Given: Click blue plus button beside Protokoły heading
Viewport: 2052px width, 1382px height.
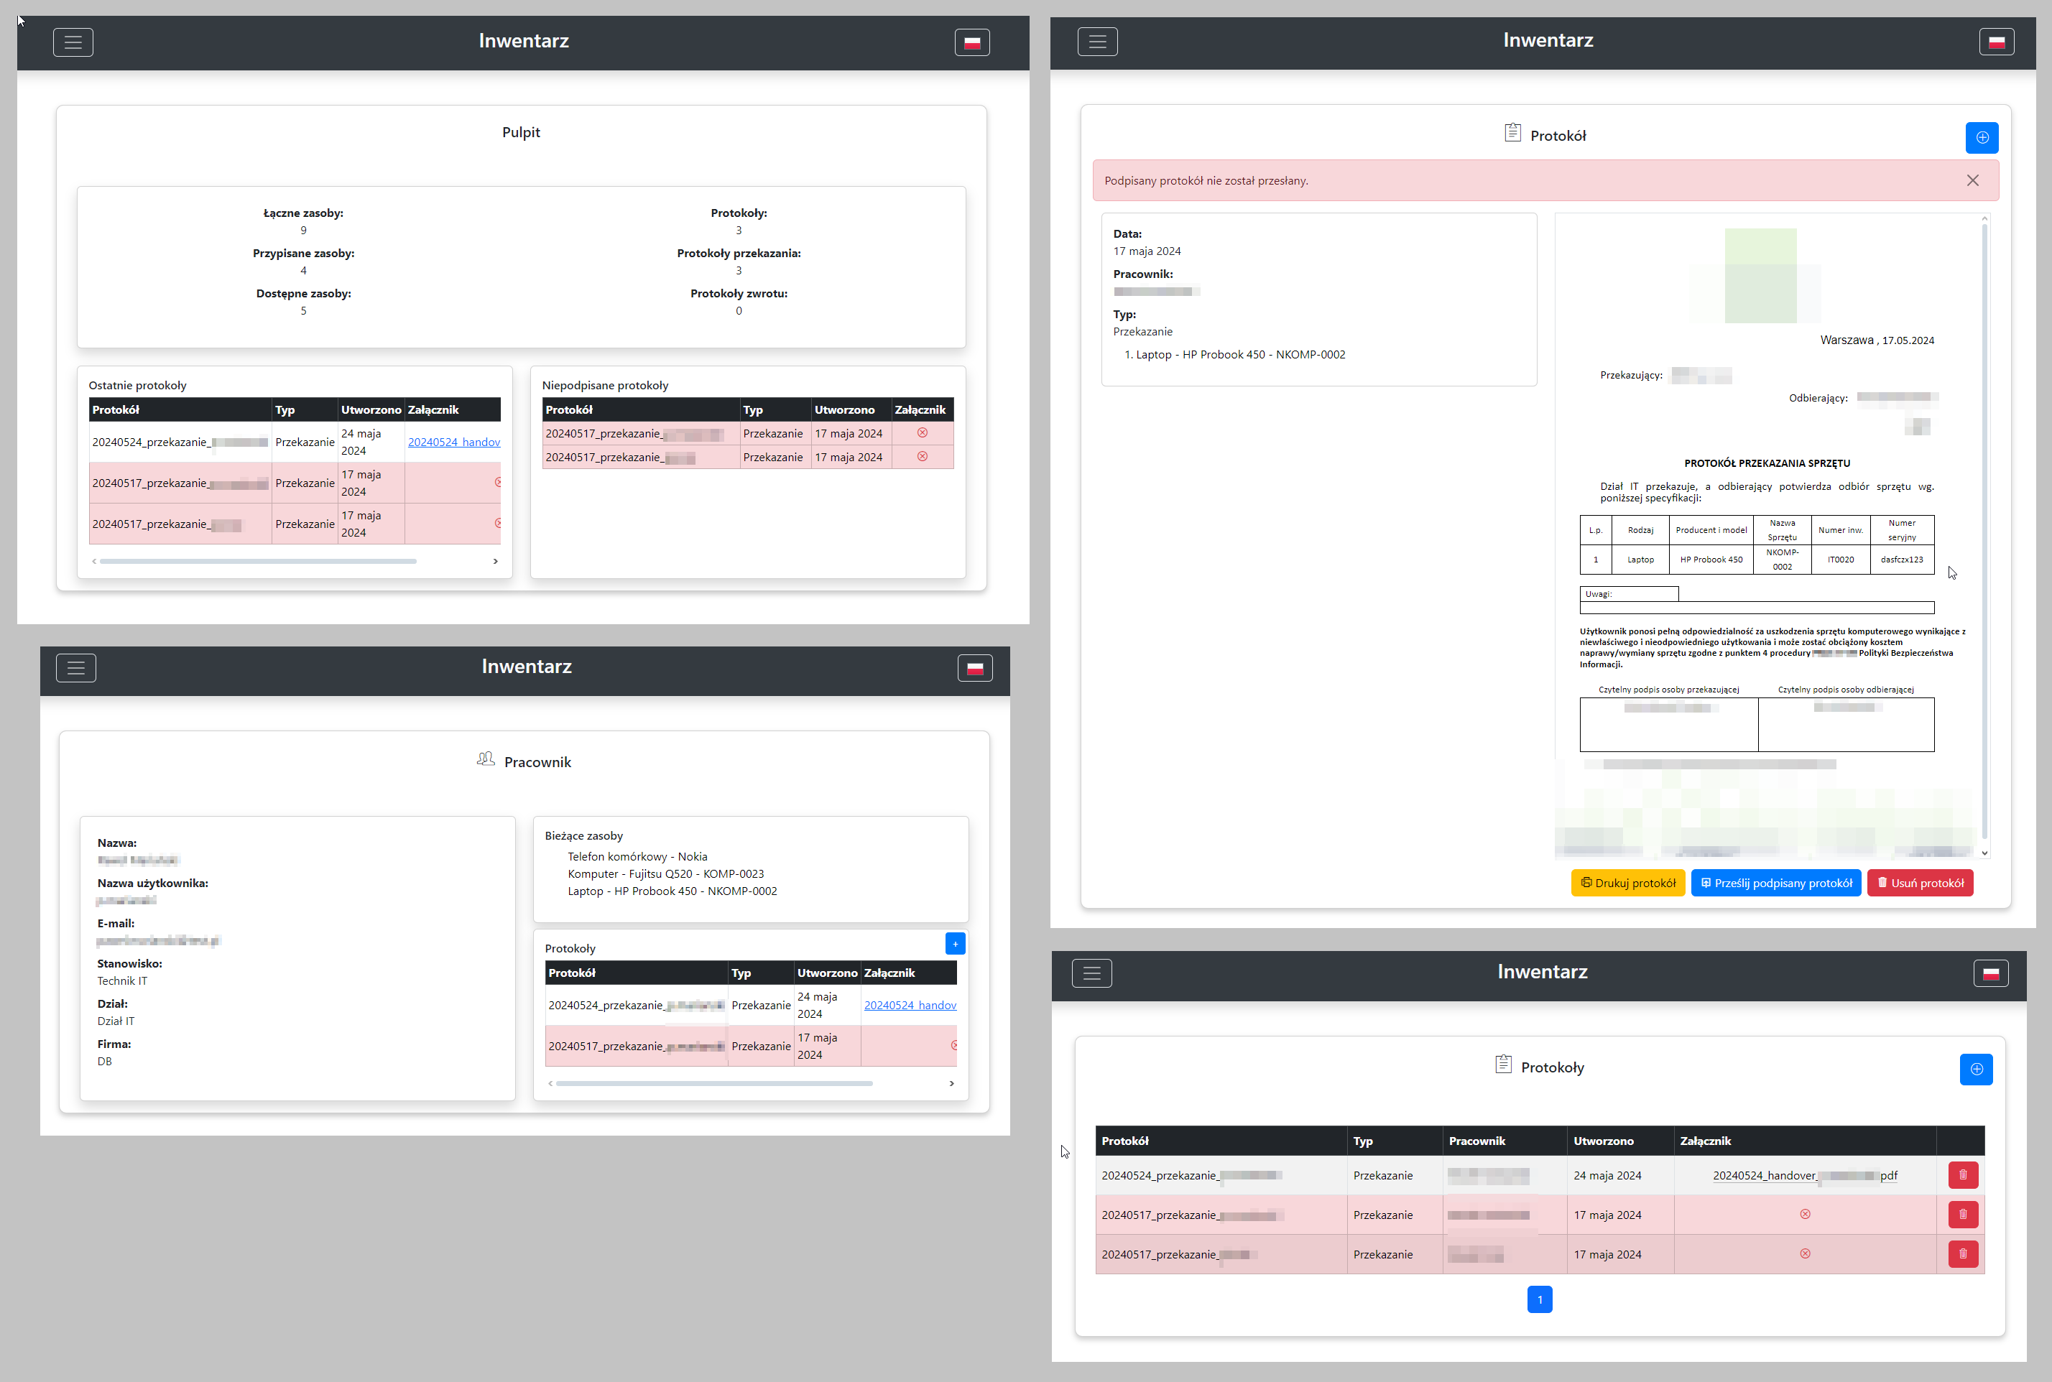Looking at the screenshot, I should [x=1977, y=1069].
